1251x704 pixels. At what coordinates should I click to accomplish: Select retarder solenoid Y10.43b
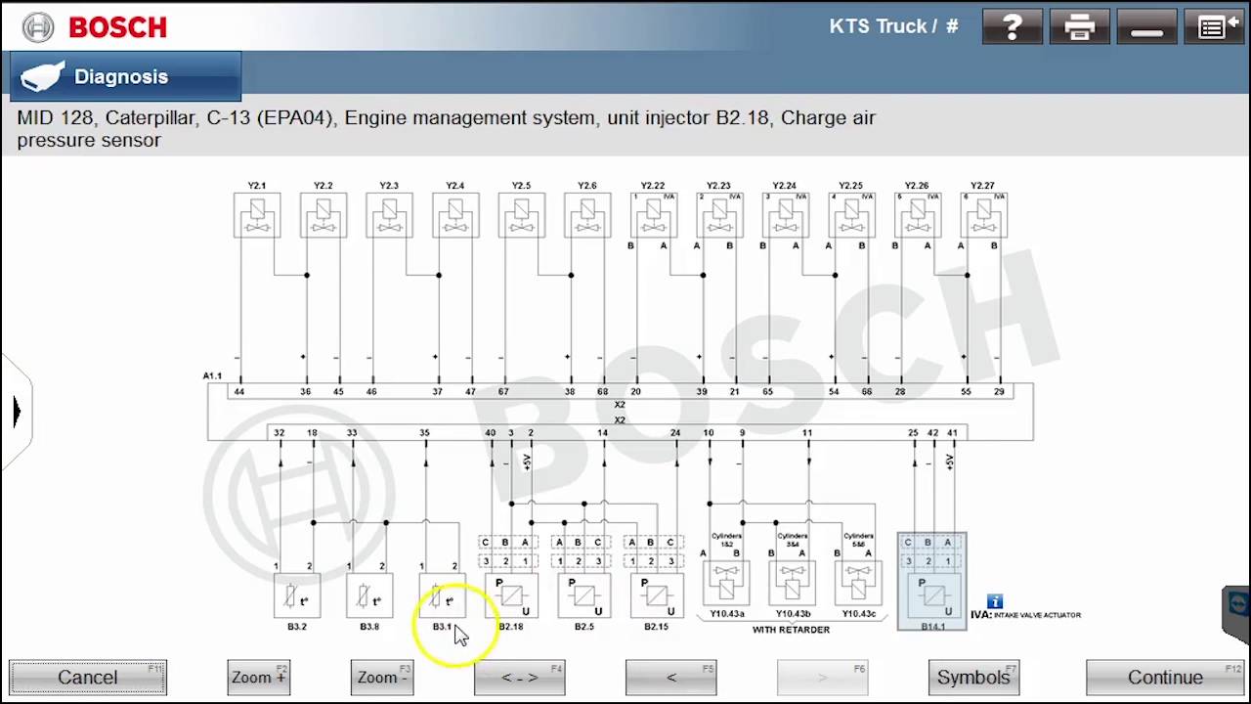click(793, 582)
